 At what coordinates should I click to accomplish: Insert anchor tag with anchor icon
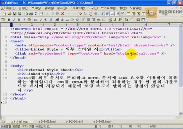point(62,20)
